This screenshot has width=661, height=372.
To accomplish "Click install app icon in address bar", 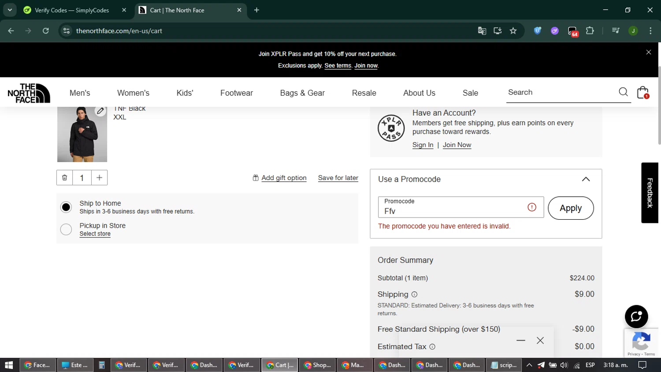I will [x=498, y=31].
